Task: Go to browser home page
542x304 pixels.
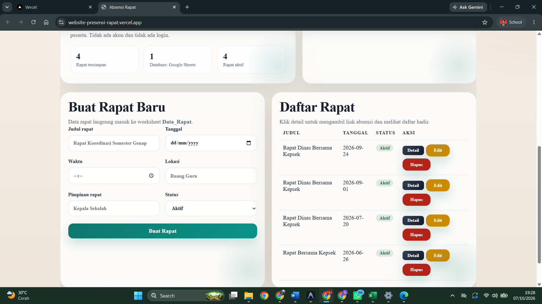Action: (46, 22)
